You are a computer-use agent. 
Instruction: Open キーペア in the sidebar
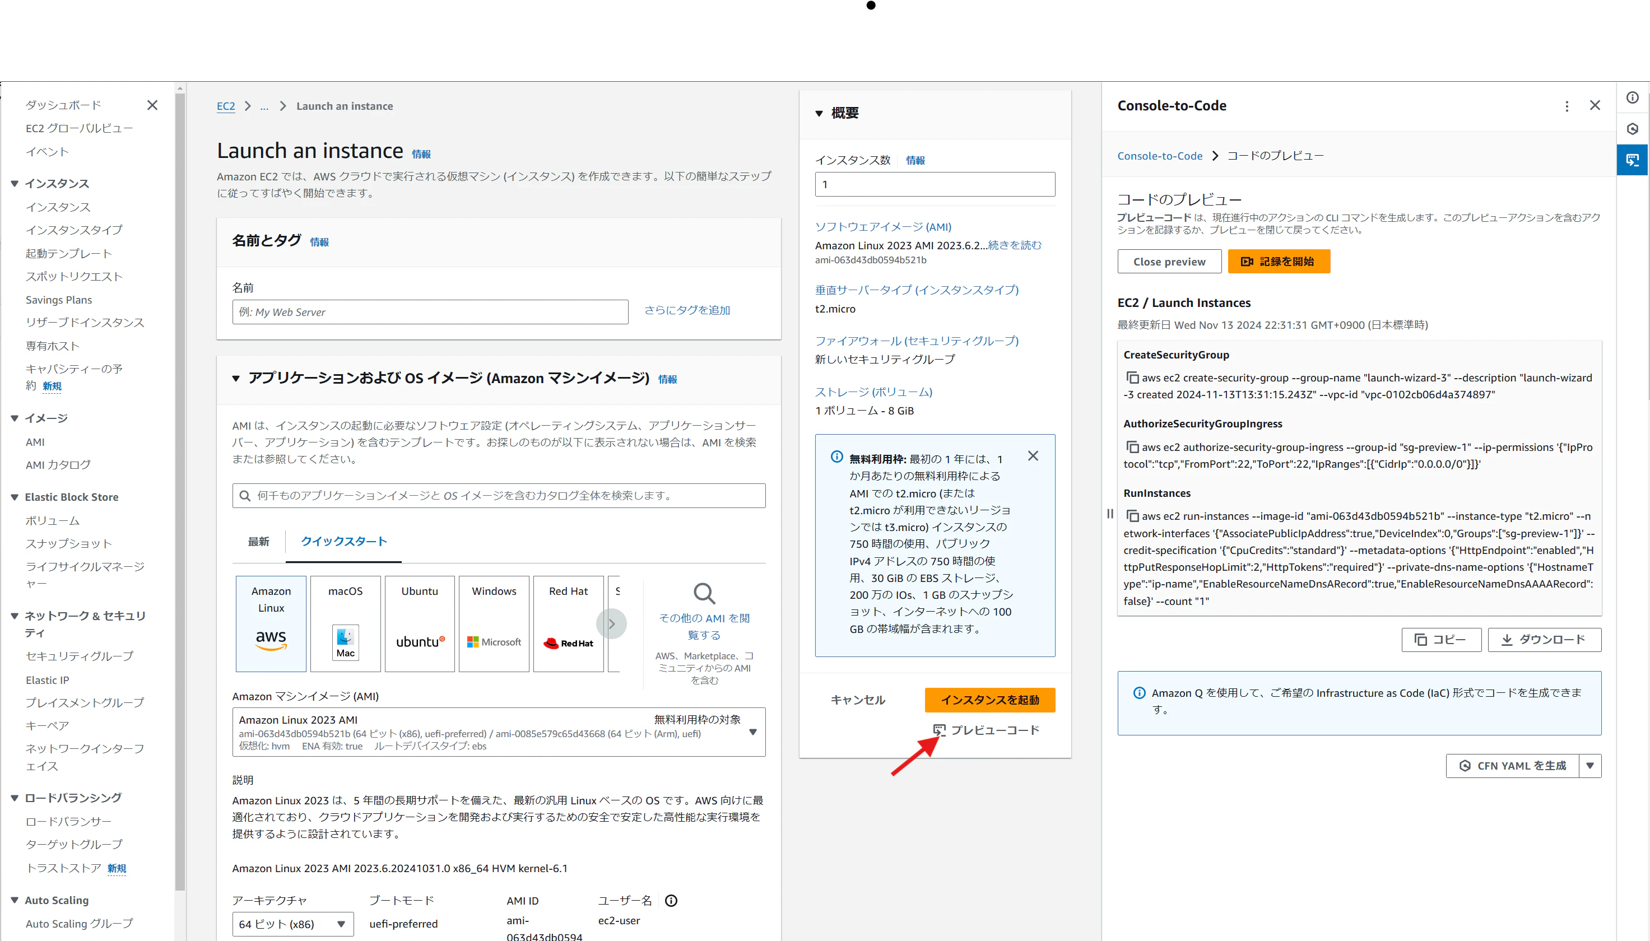coord(47,725)
